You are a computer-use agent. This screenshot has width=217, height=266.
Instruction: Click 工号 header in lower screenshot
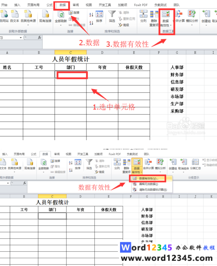[24, 210]
